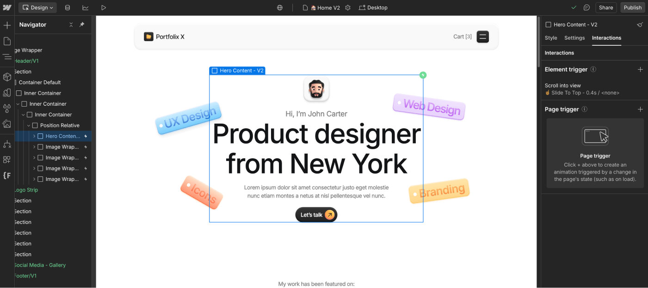Click the Let's talk button on the canvas

(316, 215)
